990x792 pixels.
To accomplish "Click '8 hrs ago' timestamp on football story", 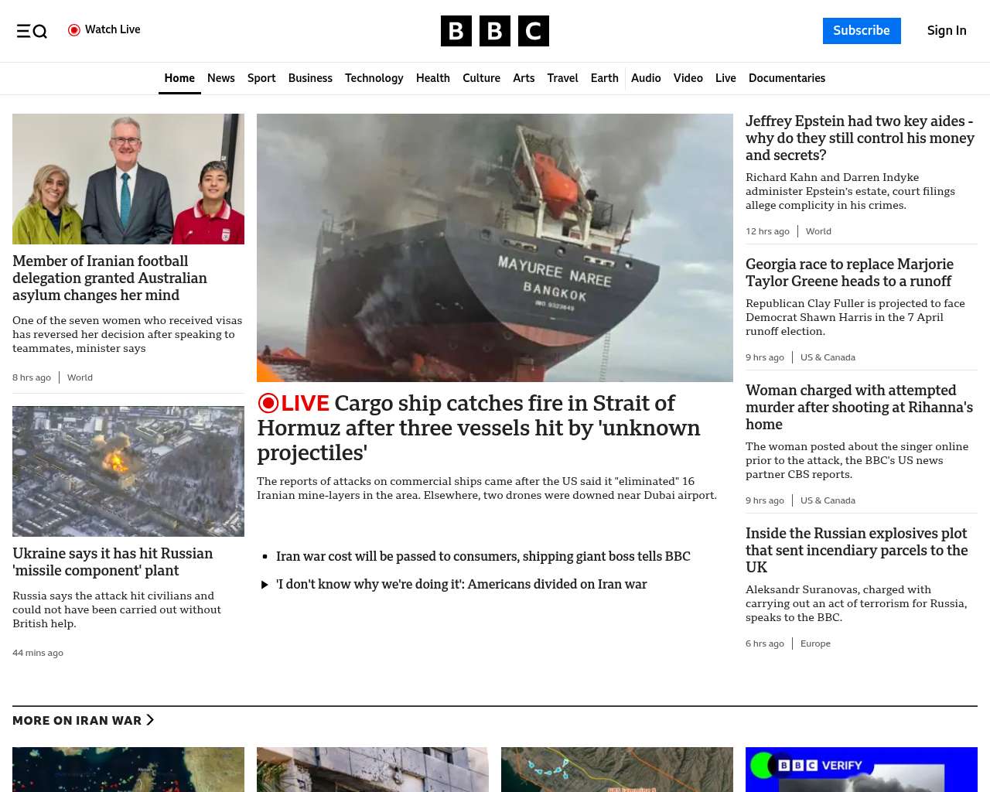I will point(32,377).
